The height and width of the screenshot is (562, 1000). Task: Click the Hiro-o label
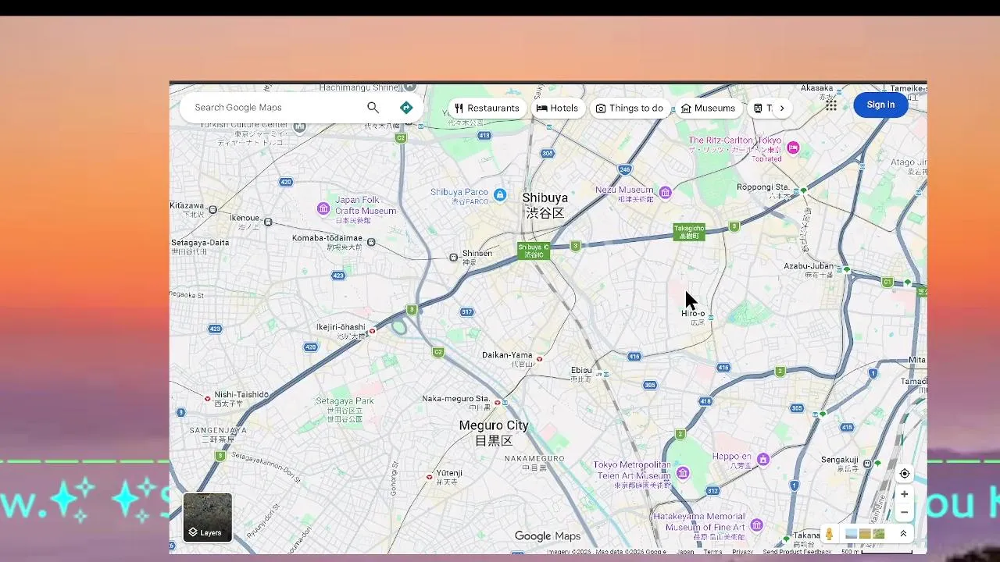693,317
